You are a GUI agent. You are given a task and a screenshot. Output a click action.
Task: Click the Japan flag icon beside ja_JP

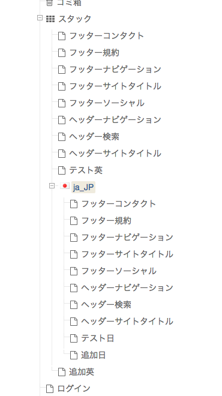(65, 186)
